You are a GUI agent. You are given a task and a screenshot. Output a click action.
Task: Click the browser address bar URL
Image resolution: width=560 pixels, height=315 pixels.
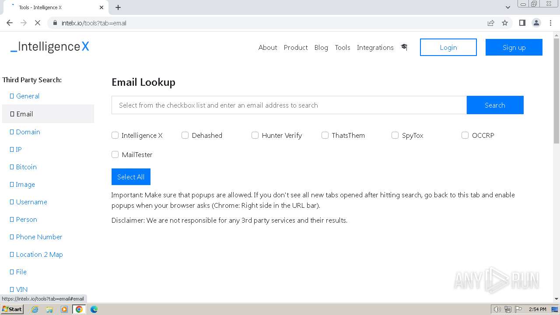94,23
